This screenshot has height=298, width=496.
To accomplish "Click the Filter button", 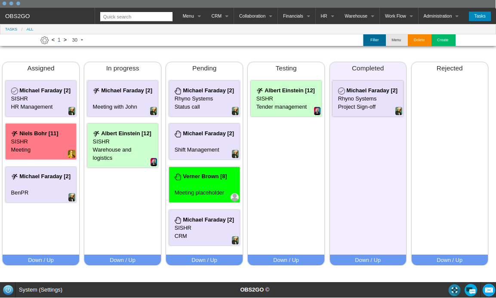I will pos(375,40).
